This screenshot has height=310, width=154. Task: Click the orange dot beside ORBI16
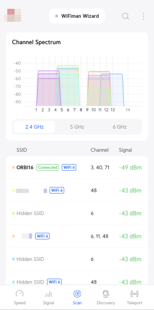[x=14, y=167]
